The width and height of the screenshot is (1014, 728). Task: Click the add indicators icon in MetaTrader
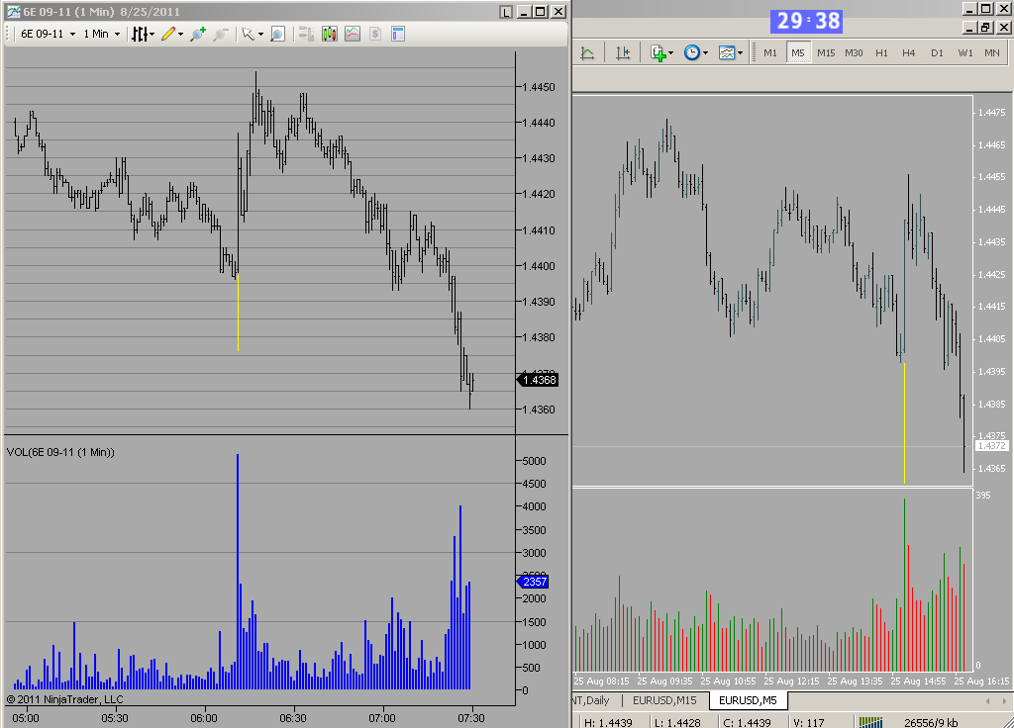click(x=659, y=53)
